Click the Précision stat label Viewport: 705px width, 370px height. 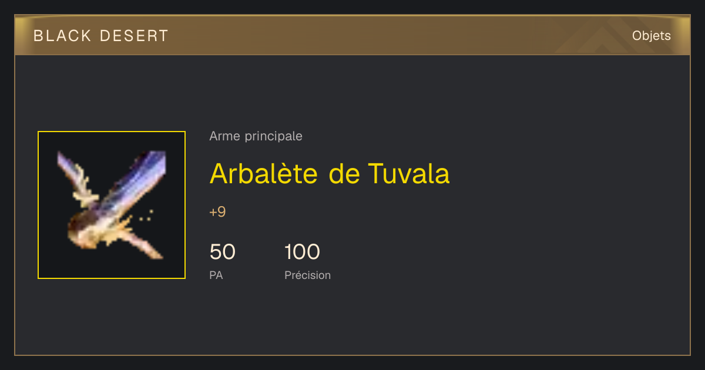(307, 275)
